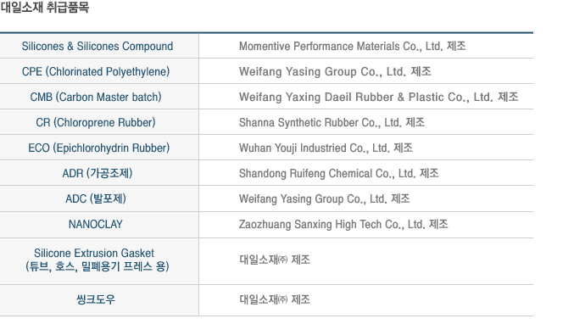Click the NANOCLAY product name

(96, 224)
